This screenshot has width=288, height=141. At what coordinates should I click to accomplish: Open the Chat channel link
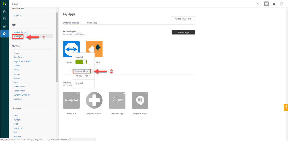[16, 124]
